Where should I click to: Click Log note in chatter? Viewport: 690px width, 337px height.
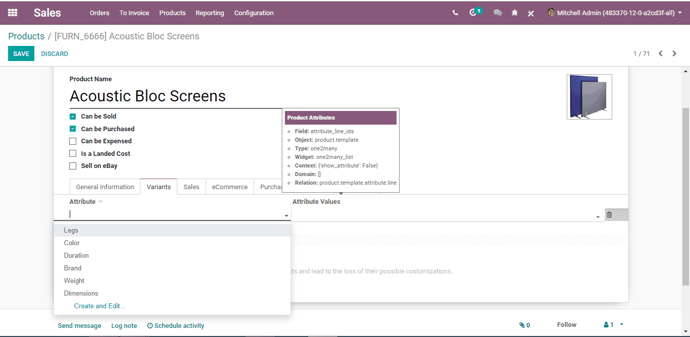(124, 326)
